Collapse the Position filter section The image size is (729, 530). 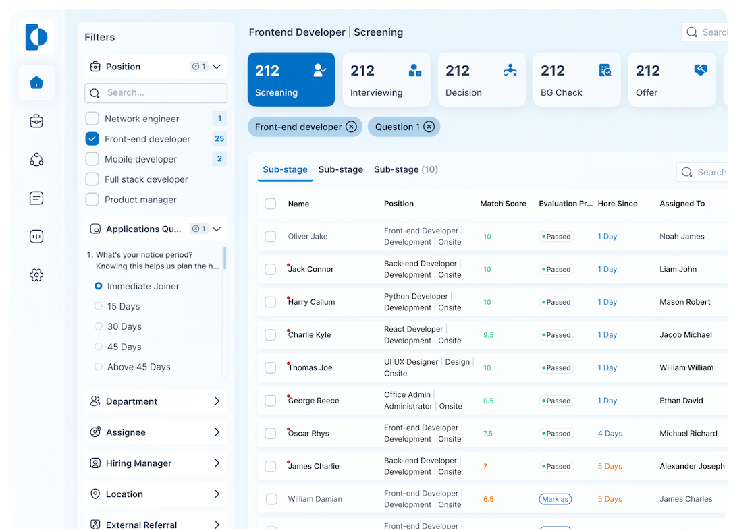point(217,67)
